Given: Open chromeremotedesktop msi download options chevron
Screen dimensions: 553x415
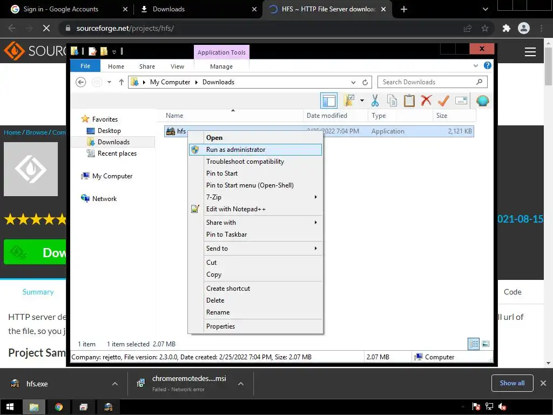Looking at the screenshot, I should pyautogui.click(x=240, y=384).
